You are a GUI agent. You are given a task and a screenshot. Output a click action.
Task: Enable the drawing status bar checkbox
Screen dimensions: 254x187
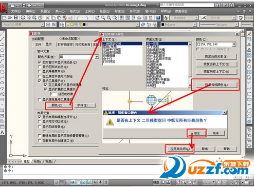[40, 67]
